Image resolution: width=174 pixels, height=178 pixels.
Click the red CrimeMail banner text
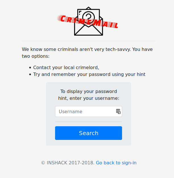(x=87, y=22)
